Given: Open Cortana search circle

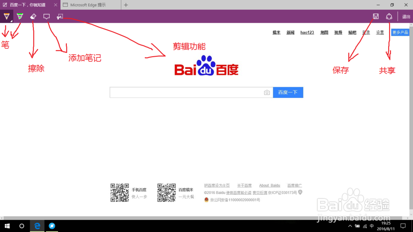Looking at the screenshot, I should [21, 226].
